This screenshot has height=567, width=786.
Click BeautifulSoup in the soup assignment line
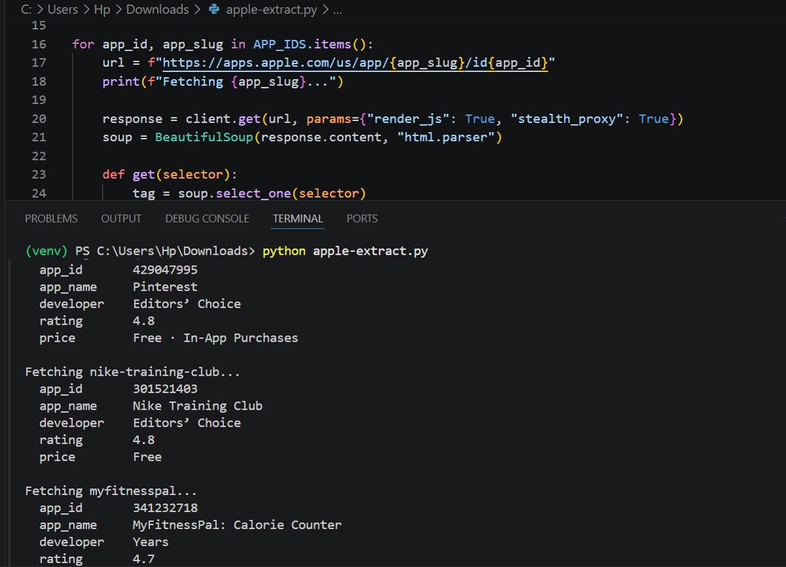pyautogui.click(x=204, y=137)
